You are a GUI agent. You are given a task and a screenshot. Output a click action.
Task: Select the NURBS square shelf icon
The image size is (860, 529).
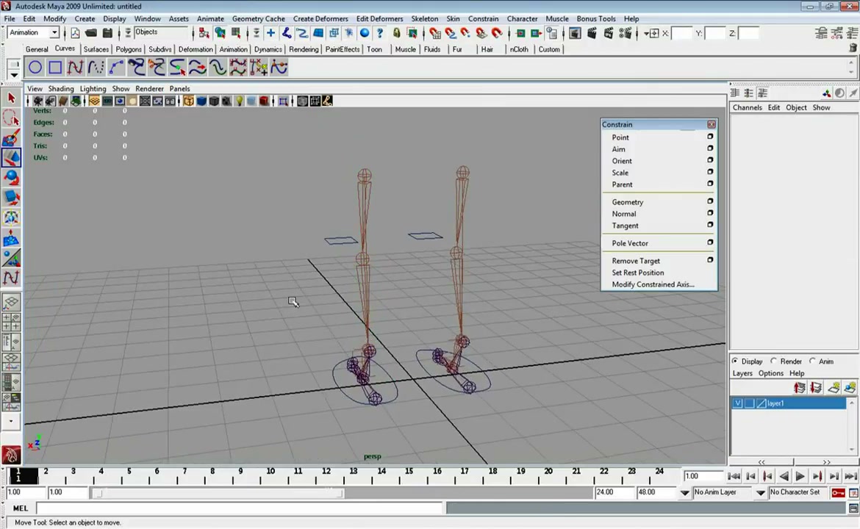55,68
